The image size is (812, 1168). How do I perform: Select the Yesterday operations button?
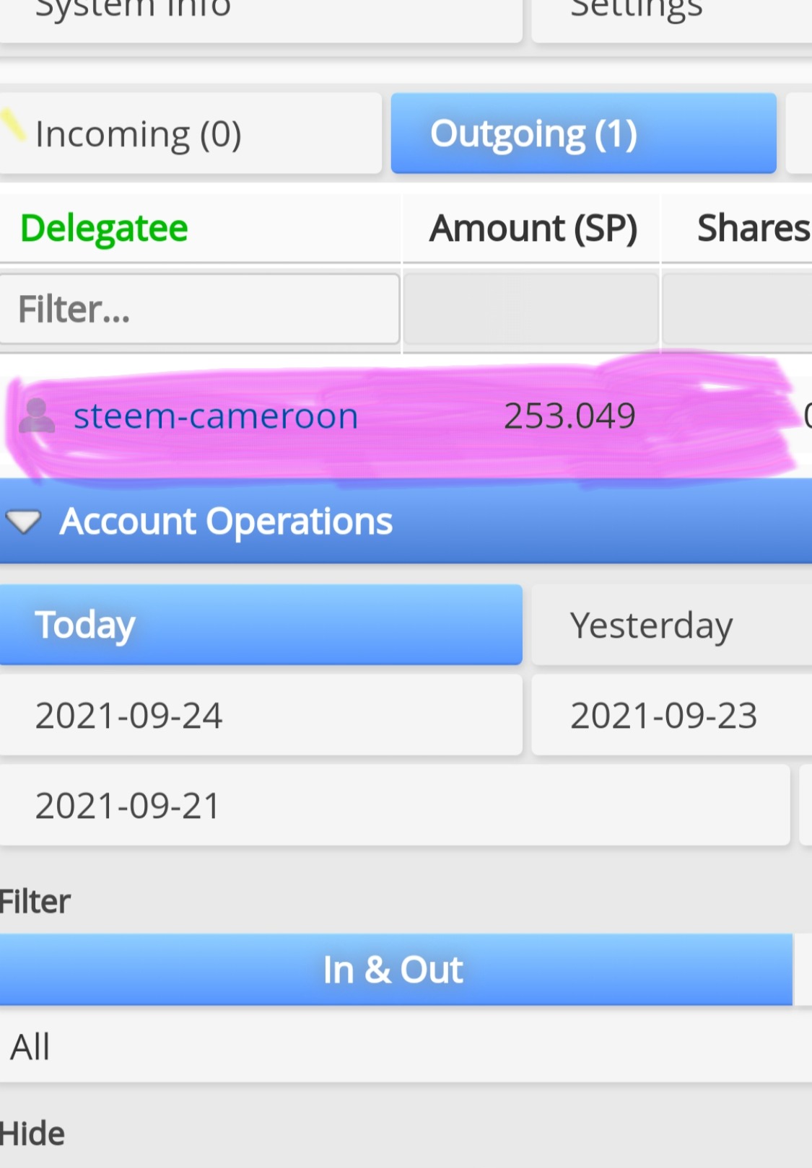point(671,625)
